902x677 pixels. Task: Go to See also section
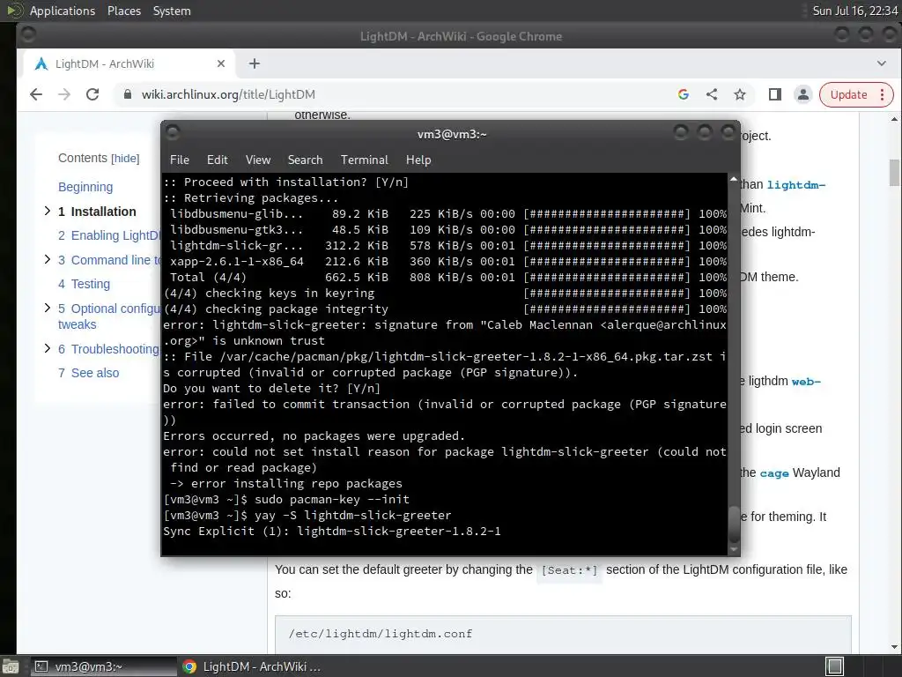click(x=89, y=373)
